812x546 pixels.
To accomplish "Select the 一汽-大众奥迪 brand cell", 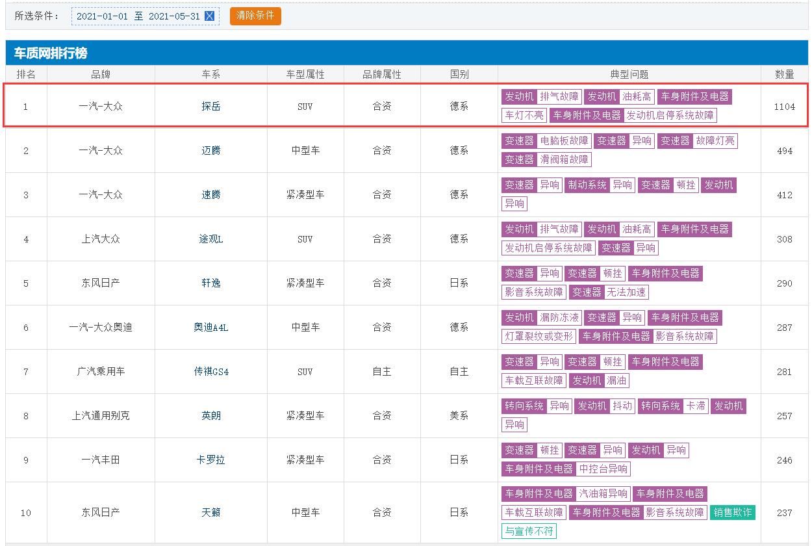I will pyautogui.click(x=101, y=328).
